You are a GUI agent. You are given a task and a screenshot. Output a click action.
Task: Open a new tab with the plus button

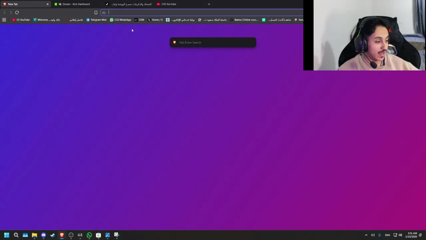(x=209, y=4)
